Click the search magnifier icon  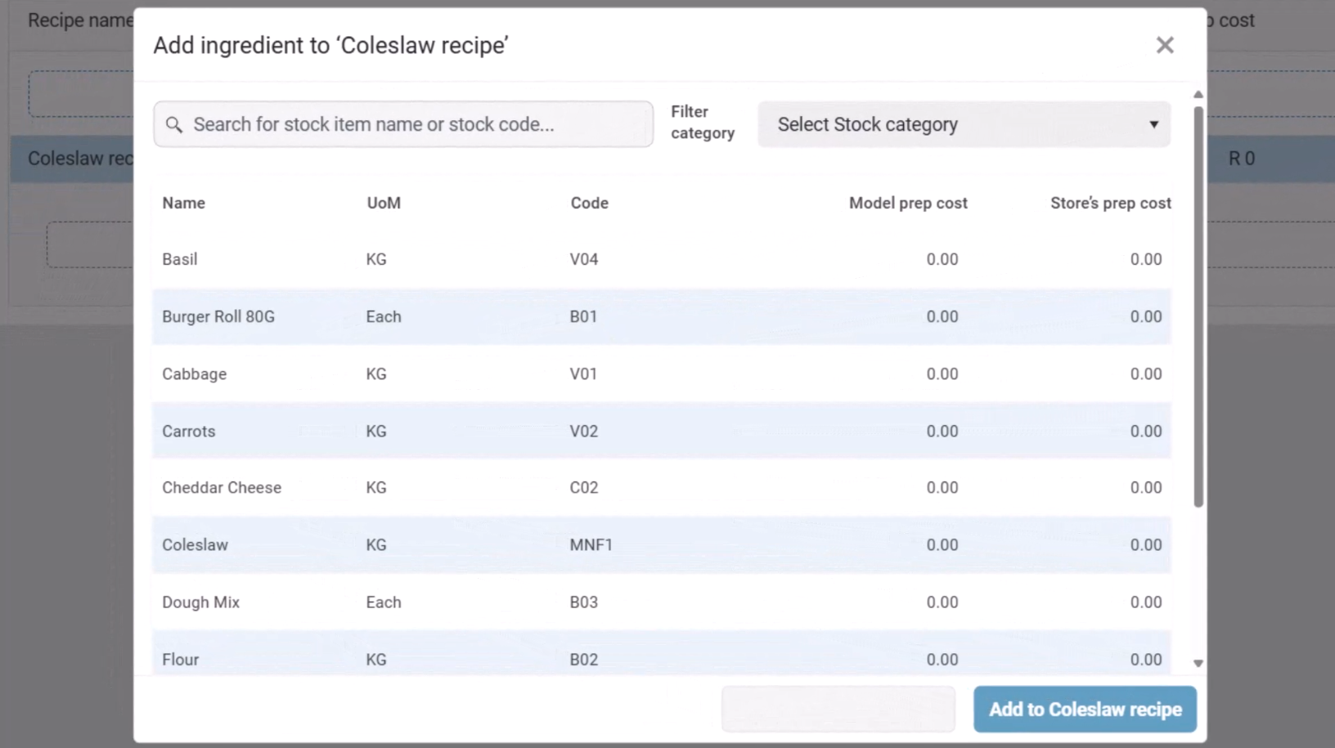pos(173,124)
